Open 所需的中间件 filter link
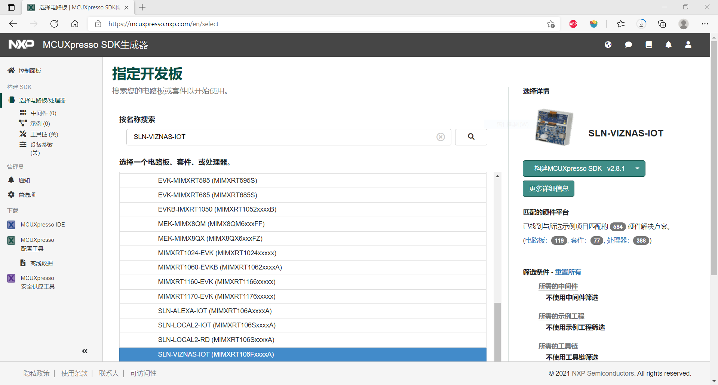This screenshot has width=718, height=385. 558,286
